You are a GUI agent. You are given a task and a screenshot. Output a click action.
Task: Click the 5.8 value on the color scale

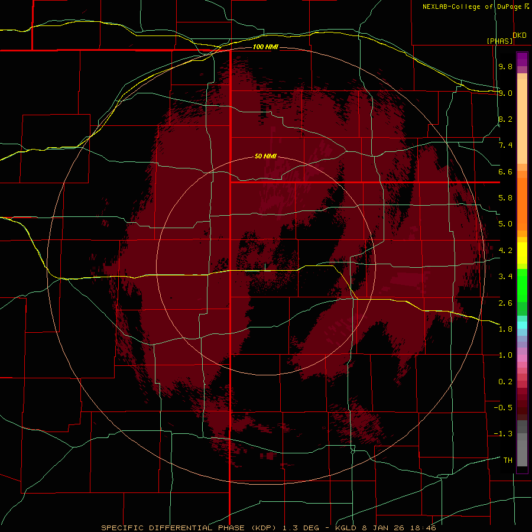click(x=505, y=198)
